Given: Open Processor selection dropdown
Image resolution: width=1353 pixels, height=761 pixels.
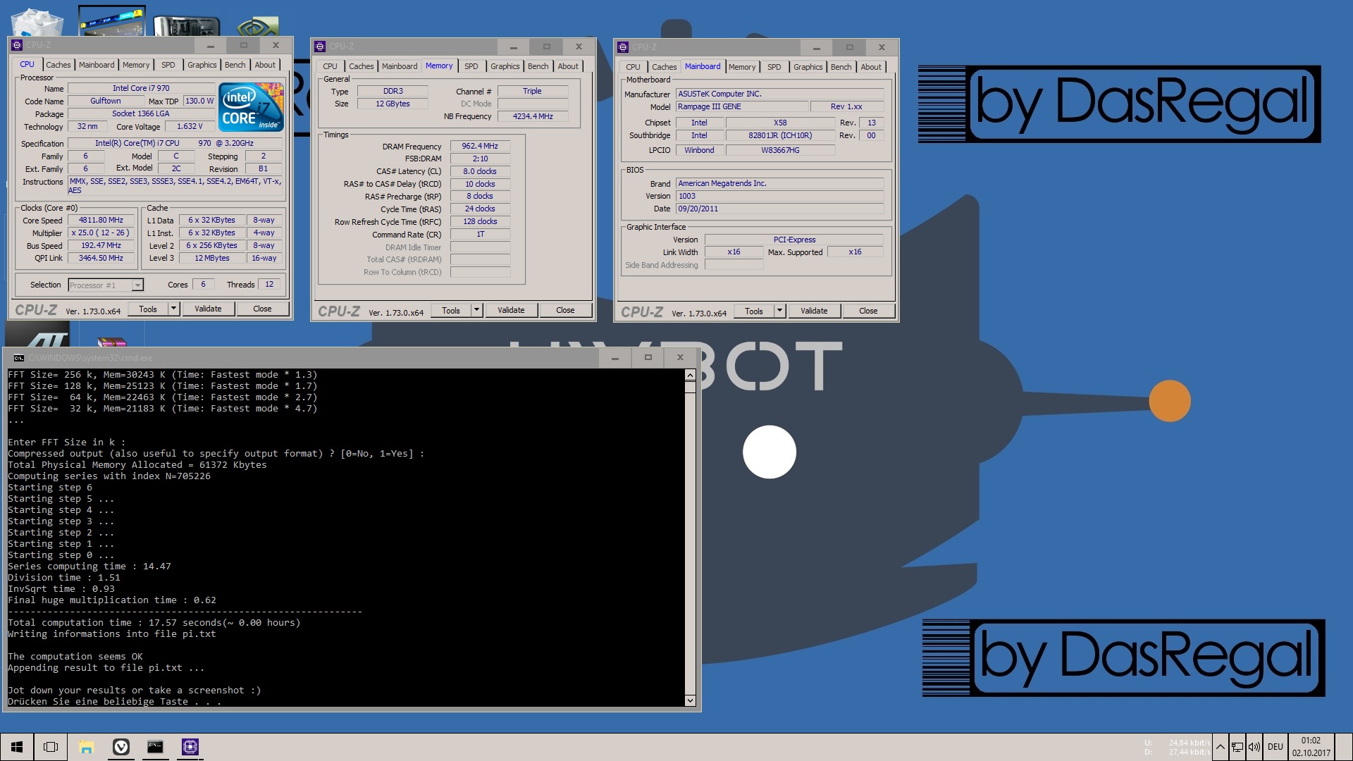Looking at the screenshot, I should pos(138,285).
